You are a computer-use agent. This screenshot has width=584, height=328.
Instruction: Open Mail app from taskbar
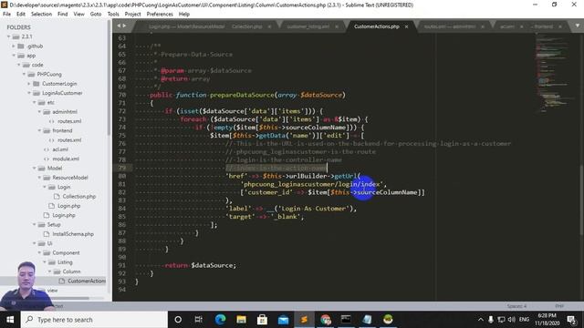[283, 320]
